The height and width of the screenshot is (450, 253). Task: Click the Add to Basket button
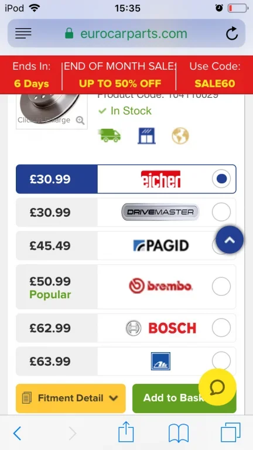click(184, 398)
